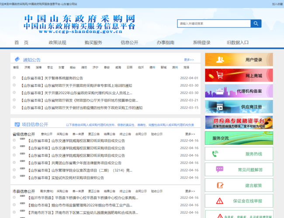Select the 德州 region tab
284x218 pixels.
click(152, 67)
